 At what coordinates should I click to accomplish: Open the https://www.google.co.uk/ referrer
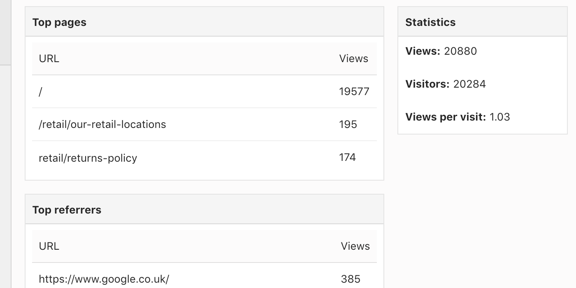click(x=104, y=279)
